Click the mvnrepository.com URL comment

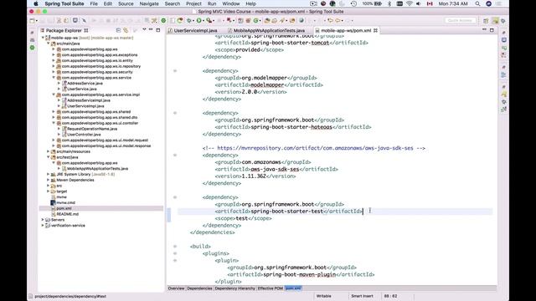click(315, 148)
